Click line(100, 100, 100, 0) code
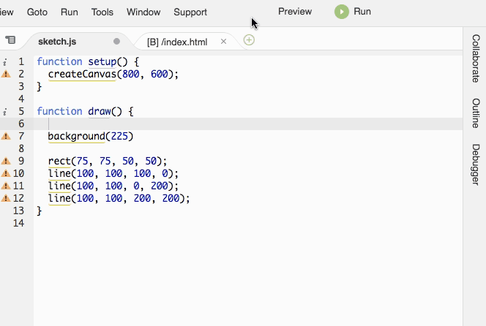 click(x=113, y=173)
